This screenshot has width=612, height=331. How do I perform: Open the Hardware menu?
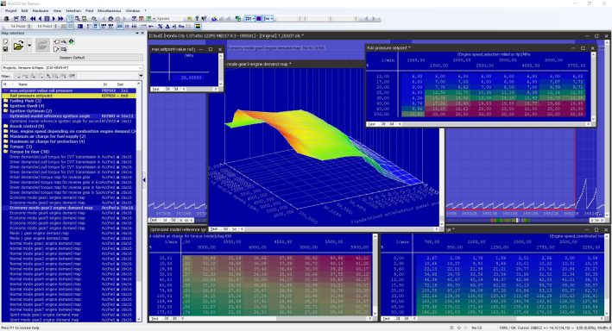[x=41, y=11]
